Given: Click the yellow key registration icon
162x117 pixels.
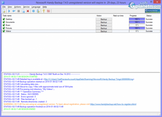Looking at the screenshot, I should click(x=44, y=11).
